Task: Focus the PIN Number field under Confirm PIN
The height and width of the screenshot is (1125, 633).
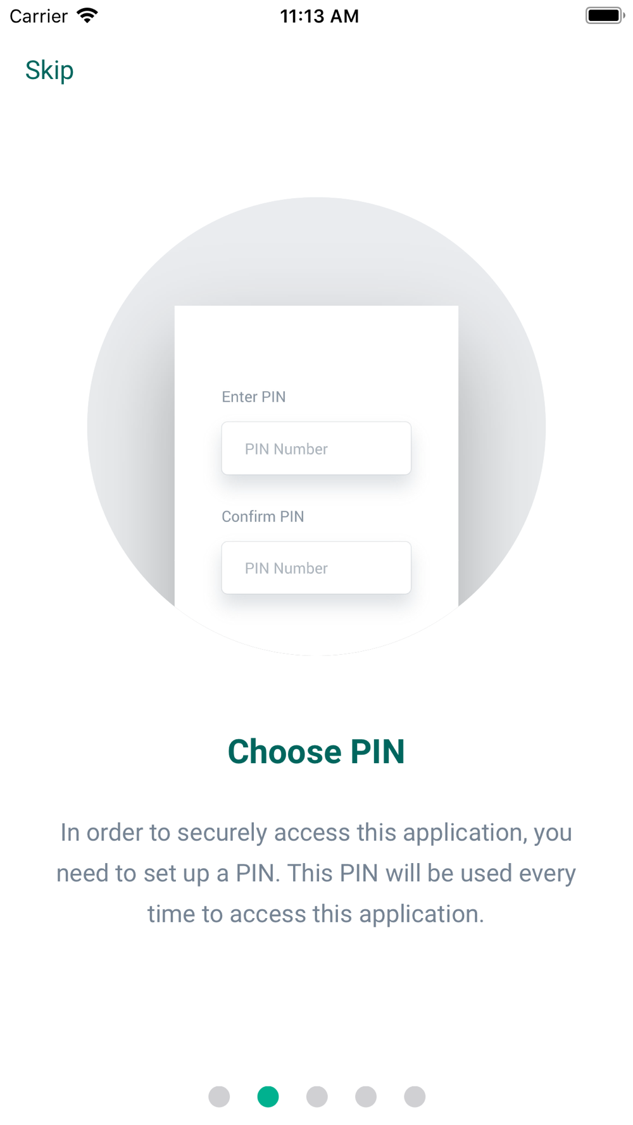Action: point(316,568)
